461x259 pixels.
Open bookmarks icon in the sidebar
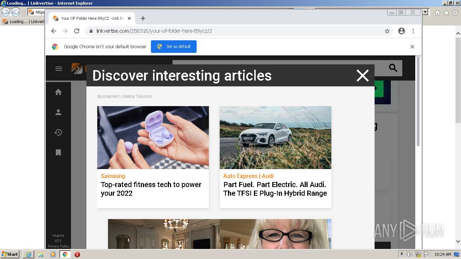click(x=58, y=153)
